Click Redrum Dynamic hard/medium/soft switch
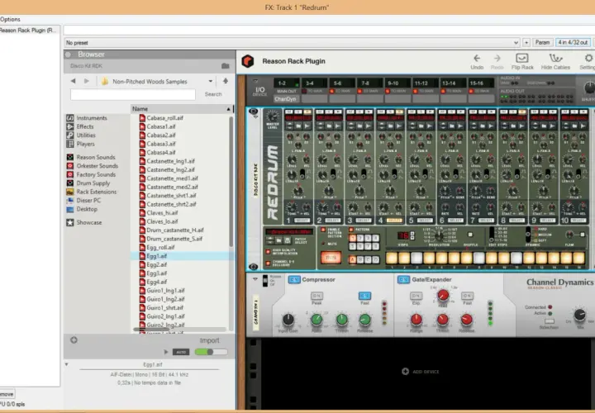This screenshot has width=595, height=413. click(x=528, y=234)
